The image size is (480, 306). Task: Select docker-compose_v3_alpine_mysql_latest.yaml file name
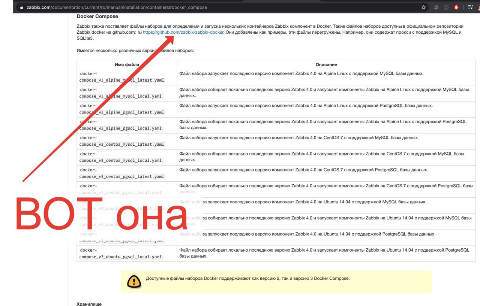pos(121,77)
